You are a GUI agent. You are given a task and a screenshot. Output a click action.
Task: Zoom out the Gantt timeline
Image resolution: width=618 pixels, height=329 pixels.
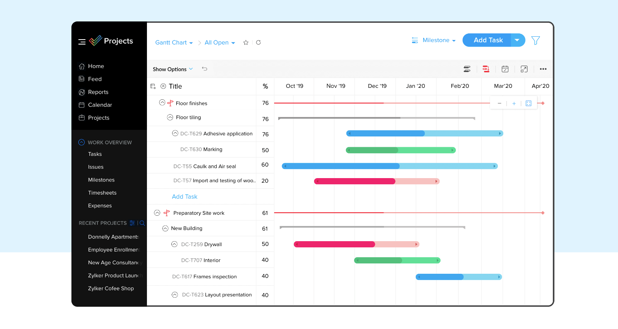(x=500, y=103)
